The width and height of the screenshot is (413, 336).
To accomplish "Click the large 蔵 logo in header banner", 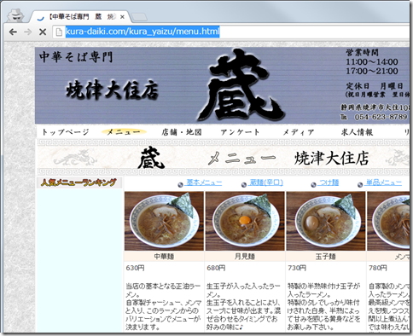I will 241,85.
